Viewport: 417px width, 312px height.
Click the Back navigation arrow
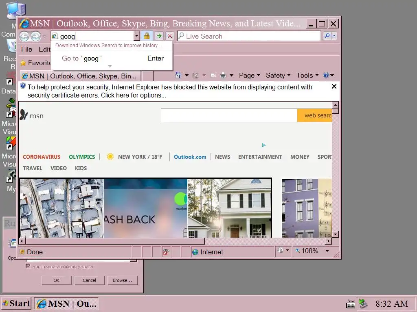(24, 36)
